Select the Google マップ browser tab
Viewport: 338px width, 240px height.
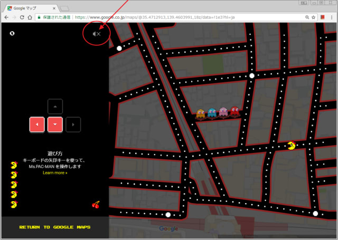click(x=29, y=7)
